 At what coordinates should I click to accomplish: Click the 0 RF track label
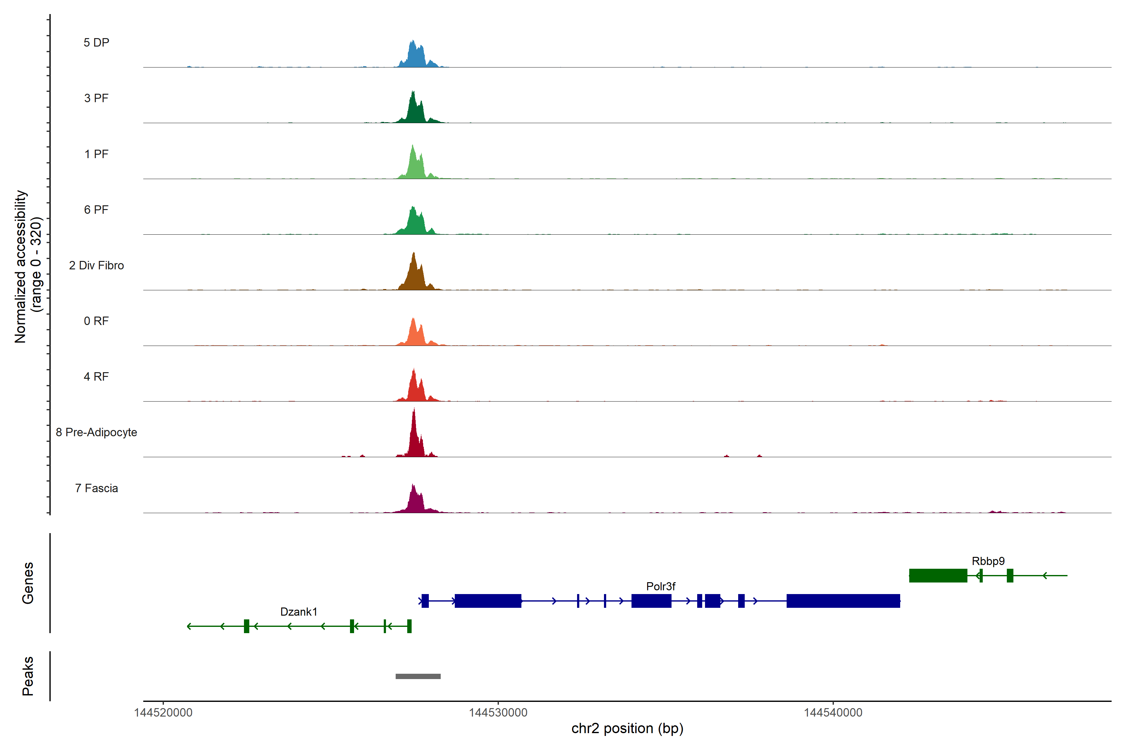pos(96,321)
